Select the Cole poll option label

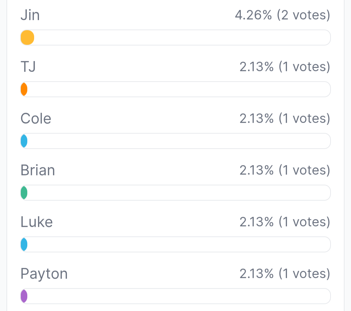point(36,118)
